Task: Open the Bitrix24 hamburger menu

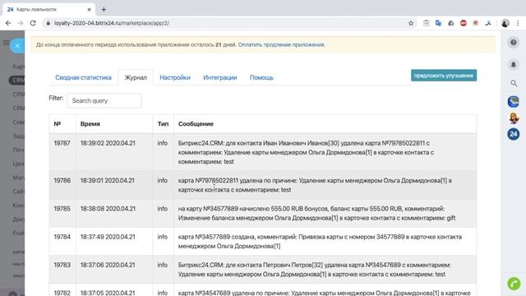Action: point(6,43)
